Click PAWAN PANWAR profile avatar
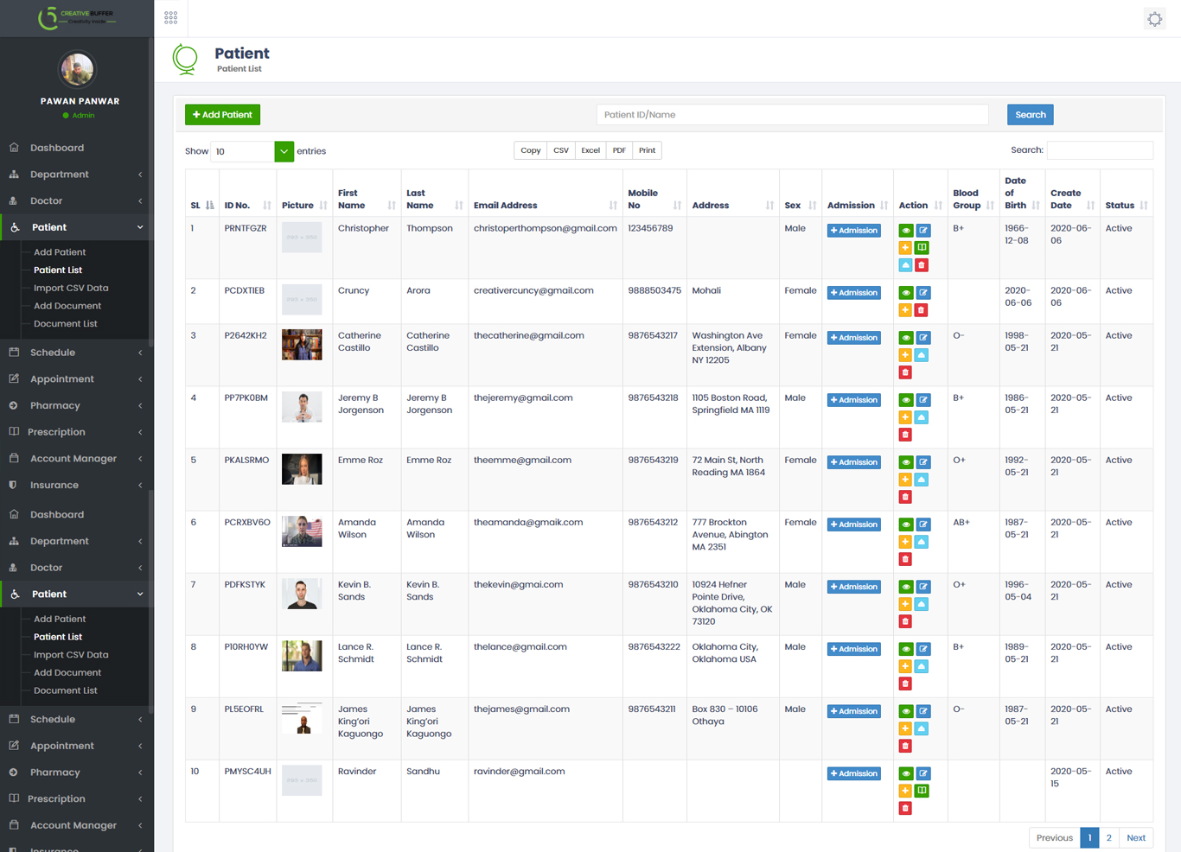 point(77,70)
